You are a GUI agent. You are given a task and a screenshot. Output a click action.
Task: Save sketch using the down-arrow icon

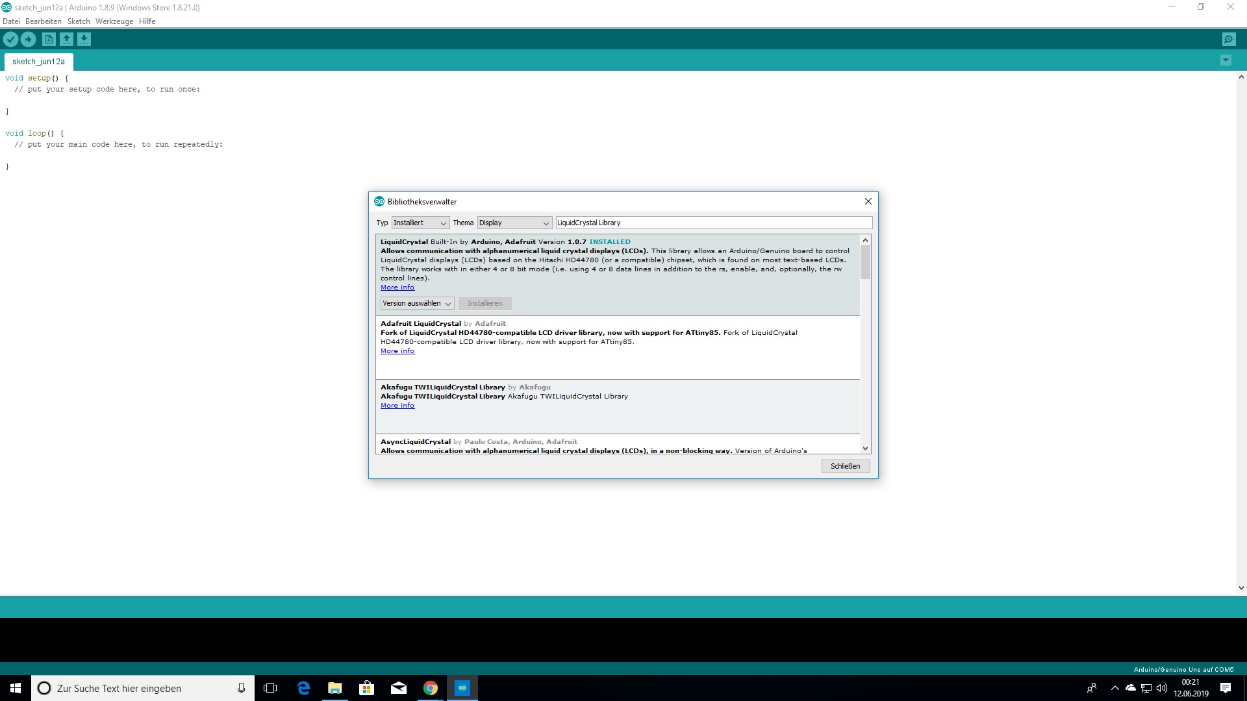[x=84, y=40]
